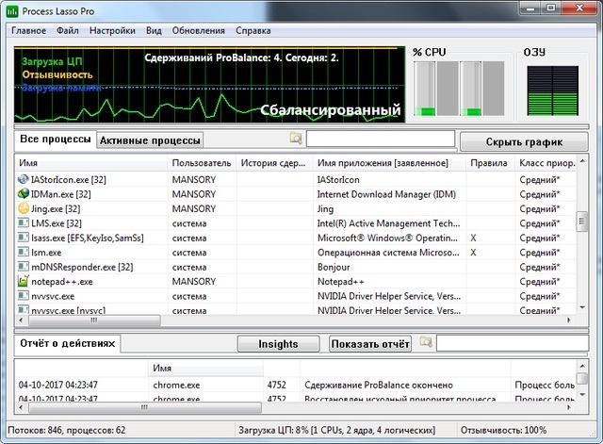Image resolution: width=603 pixels, height=444 pixels.
Task: Switch to Активные процессы tab
Action: click(150, 140)
